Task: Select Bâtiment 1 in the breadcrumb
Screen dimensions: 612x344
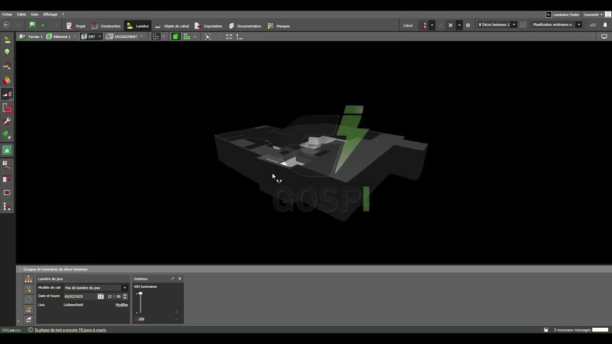Action: [58, 37]
